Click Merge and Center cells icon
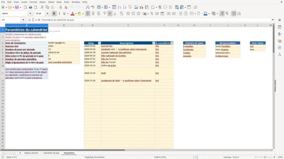The height and width of the screenshot is (159, 284). point(128,14)
